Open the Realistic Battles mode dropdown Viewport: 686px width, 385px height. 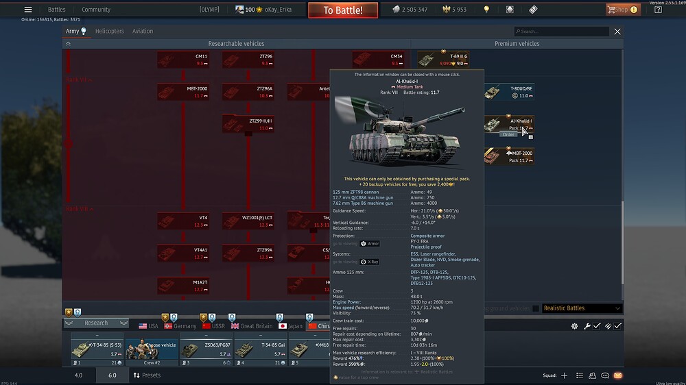tap(582, 308)
